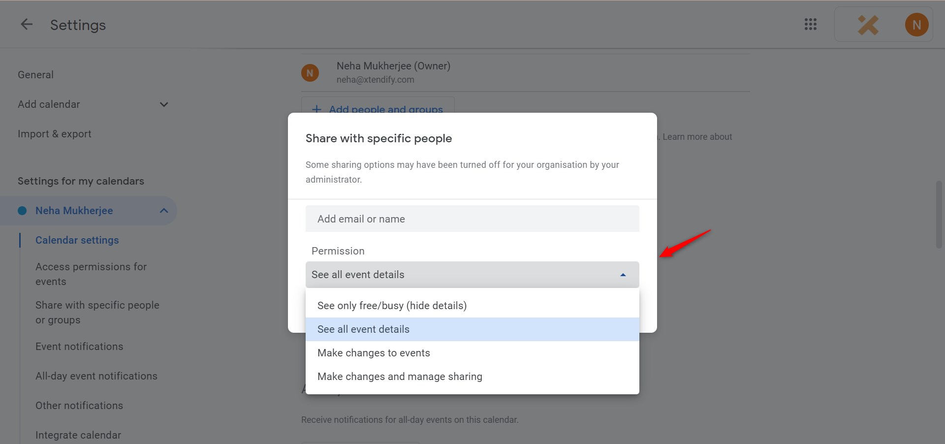Collapse the Neha Mukherjee calendar section
This screenshot has height=444, width=945.
point(163,210)
